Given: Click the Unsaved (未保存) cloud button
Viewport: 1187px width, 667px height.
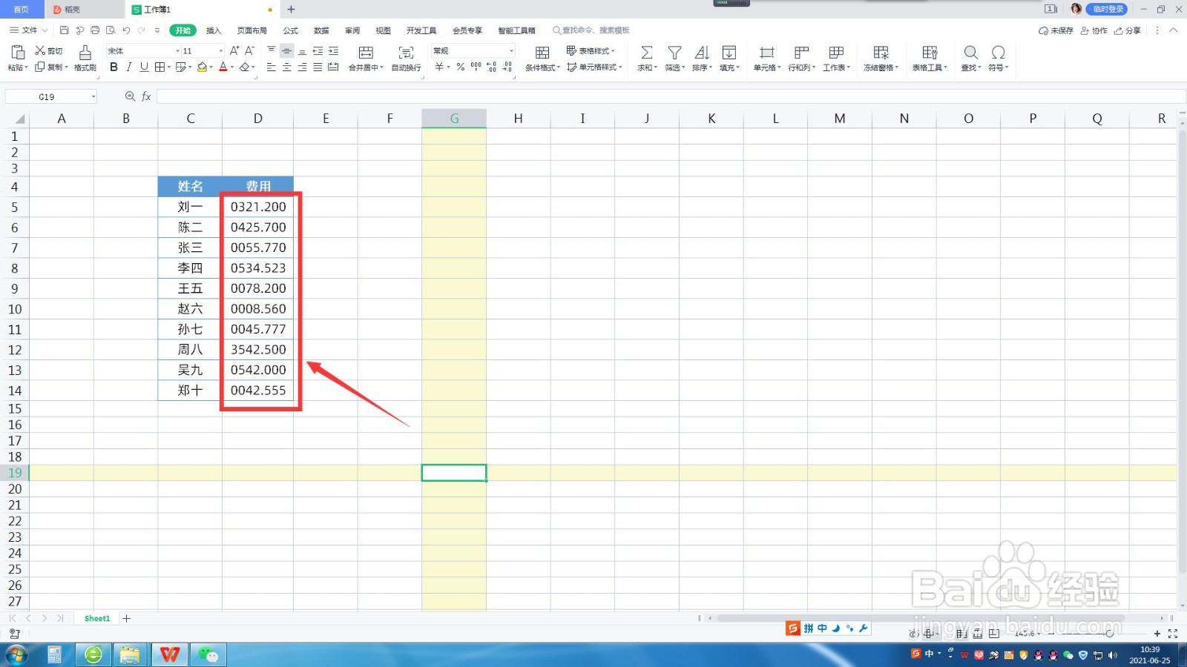Looking at the screenshot, I should tap(1056, 30).
